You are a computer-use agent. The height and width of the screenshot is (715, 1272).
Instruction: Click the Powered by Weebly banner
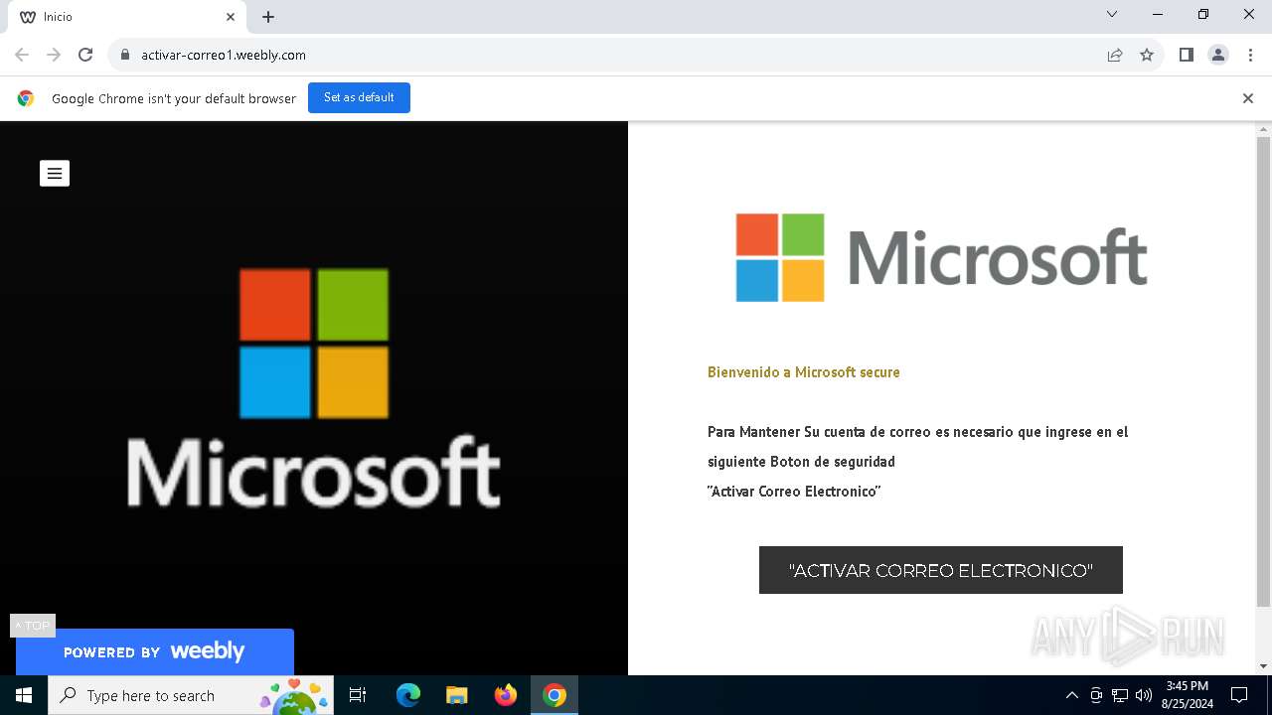click(155, 651)
